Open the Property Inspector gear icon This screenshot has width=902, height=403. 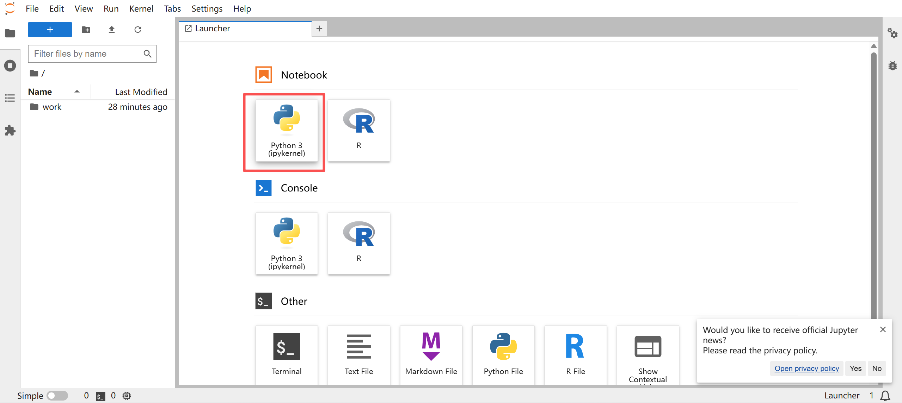click(892, 33)
